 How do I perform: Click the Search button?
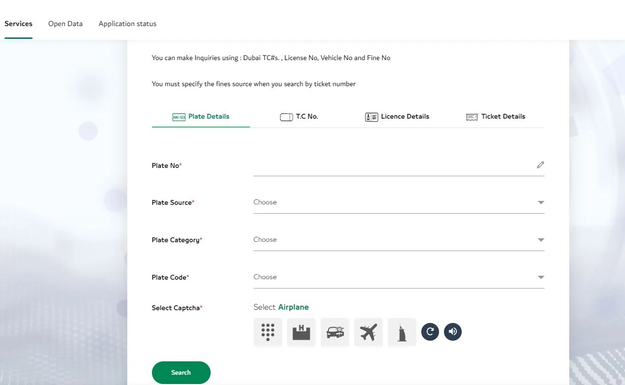[181, 372]
